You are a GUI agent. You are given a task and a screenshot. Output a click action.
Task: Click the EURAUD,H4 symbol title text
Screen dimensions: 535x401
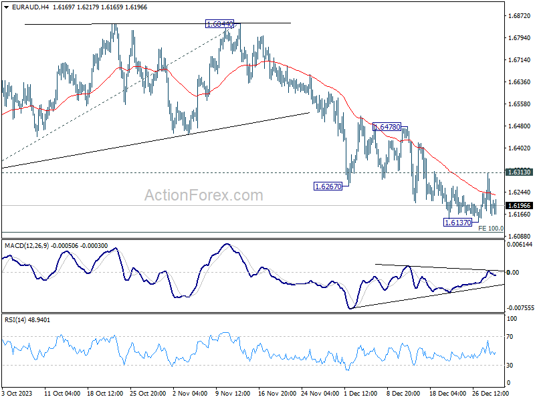tap(30, 7)
